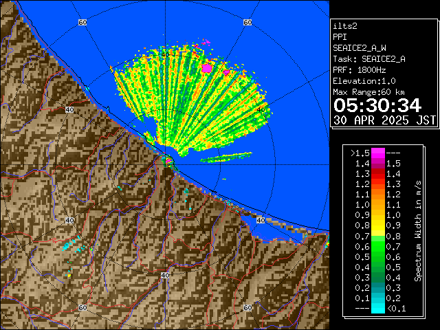Click the '60' range label southeast of radar
Image resolution: width=440 pixels, height=330 pixels.
[x=247, y=307]
